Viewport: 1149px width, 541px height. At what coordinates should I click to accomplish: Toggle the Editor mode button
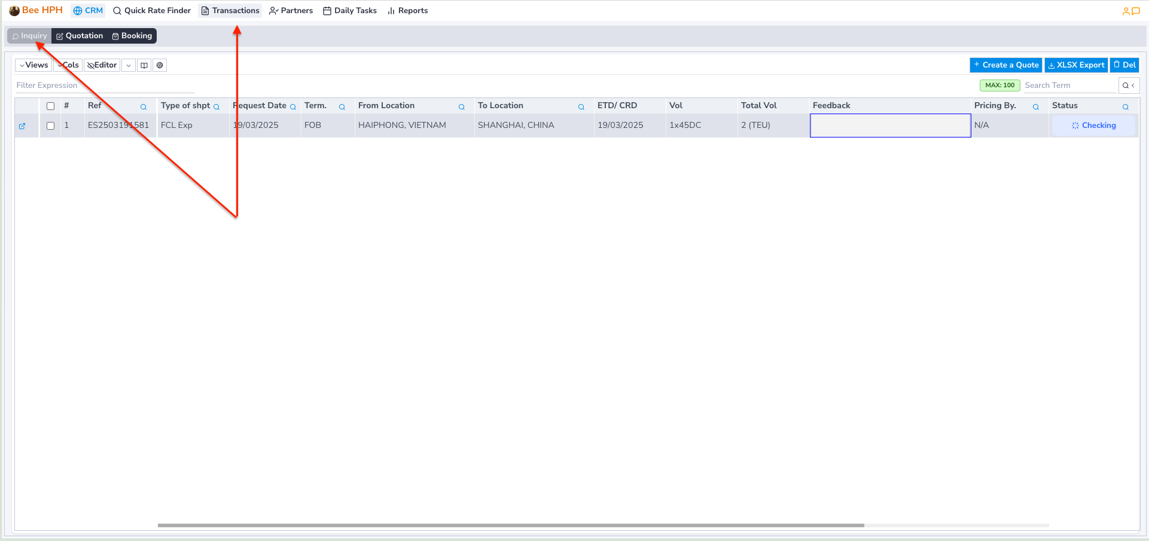pyautogui.click(x=102, y=65)
